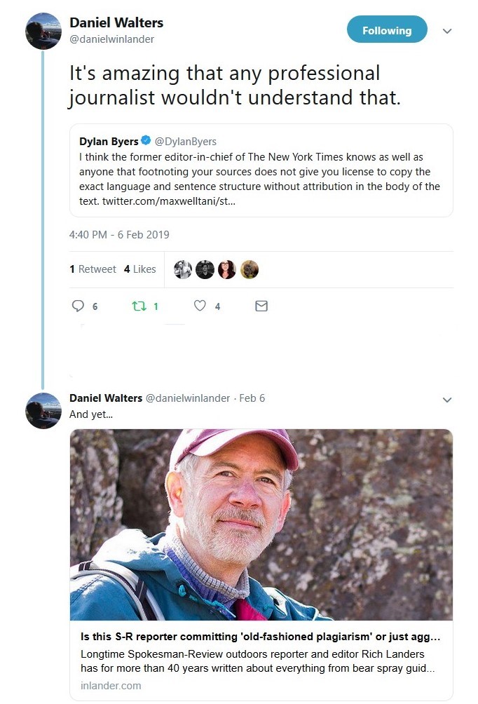Viewport: 478px width, 704px height.
Task: Expand reply tweet's chevron menu
Action: (x=447, y=399)
